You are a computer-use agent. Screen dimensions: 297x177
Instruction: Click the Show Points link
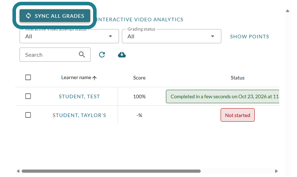249,37
